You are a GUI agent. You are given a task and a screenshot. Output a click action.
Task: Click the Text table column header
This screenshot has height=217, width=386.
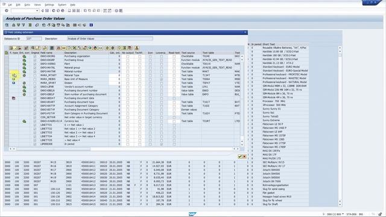(218, 52)
